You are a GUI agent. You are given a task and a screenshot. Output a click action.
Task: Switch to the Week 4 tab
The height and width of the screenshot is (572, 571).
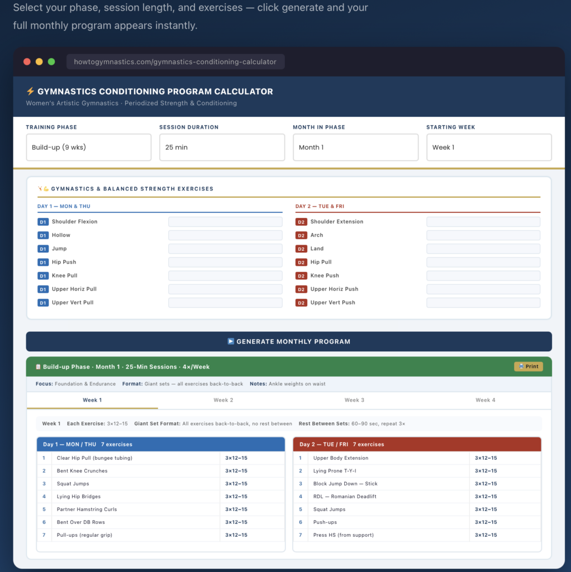pos(486,400)
